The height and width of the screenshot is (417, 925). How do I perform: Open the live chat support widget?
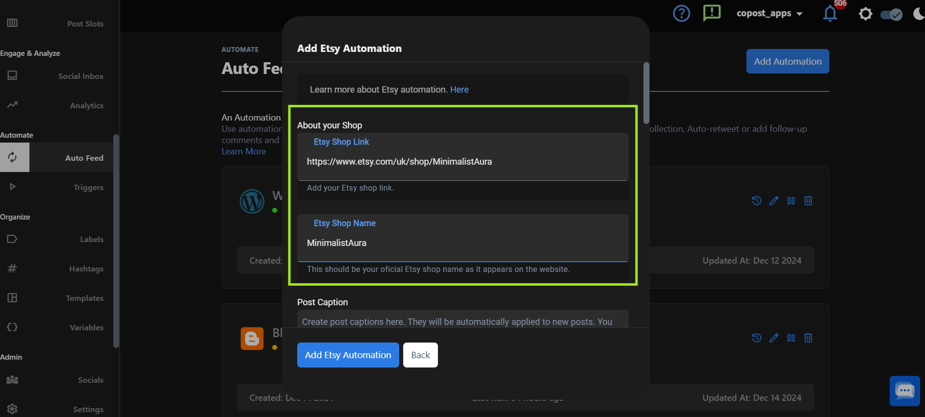(905, 391)
